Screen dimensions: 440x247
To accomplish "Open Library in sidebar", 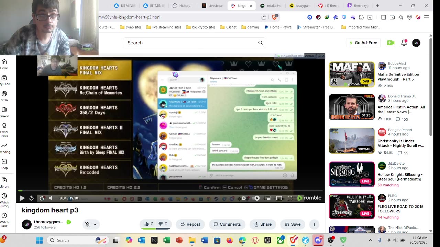I will [4, 183].
